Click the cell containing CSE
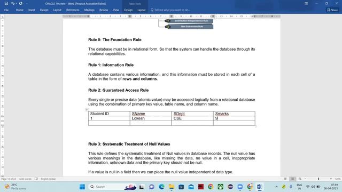Viewport: 342px width, 192px height. coord(192,118)
